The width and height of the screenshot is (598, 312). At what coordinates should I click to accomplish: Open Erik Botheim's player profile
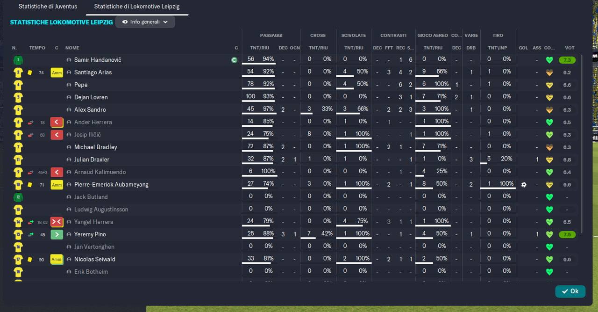tap(91, 272)
